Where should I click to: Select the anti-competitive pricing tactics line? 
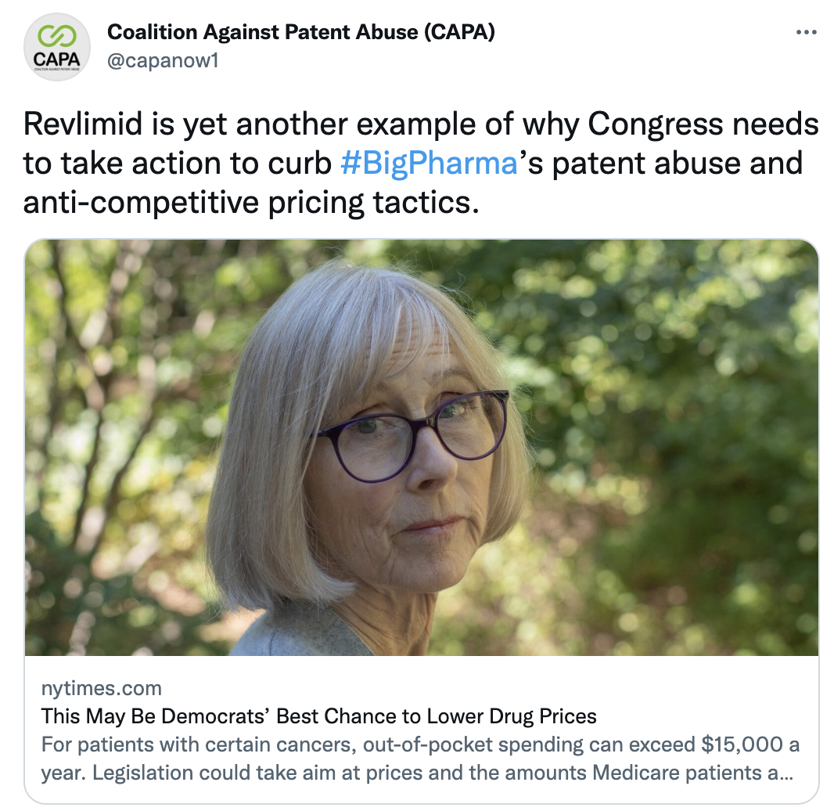point(251,203)
